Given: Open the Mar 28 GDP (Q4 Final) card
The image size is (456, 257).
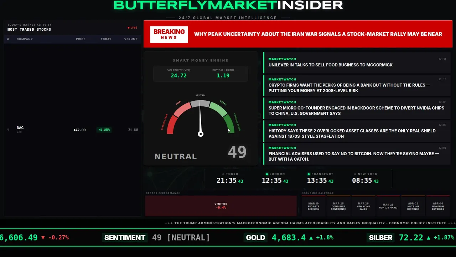Looking at the screenshot, I should (388, 206).
